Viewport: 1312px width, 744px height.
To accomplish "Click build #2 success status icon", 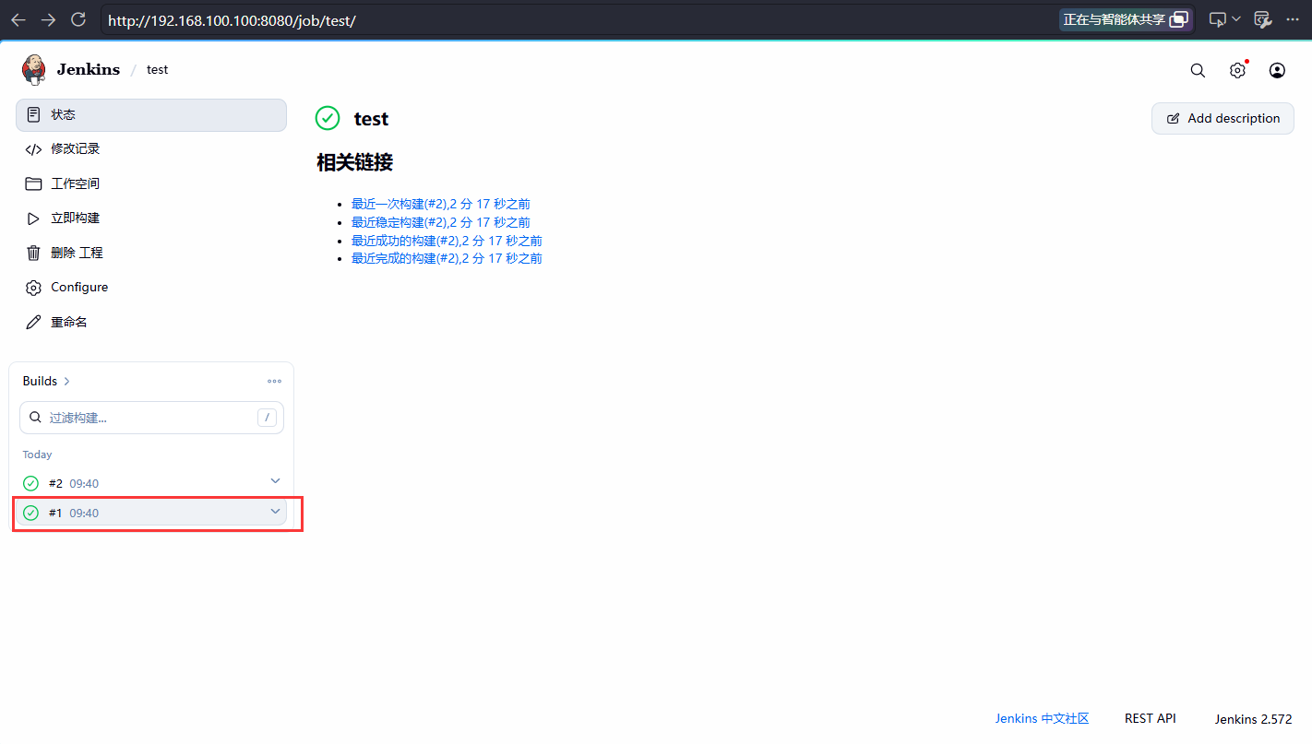I will 30,483.
